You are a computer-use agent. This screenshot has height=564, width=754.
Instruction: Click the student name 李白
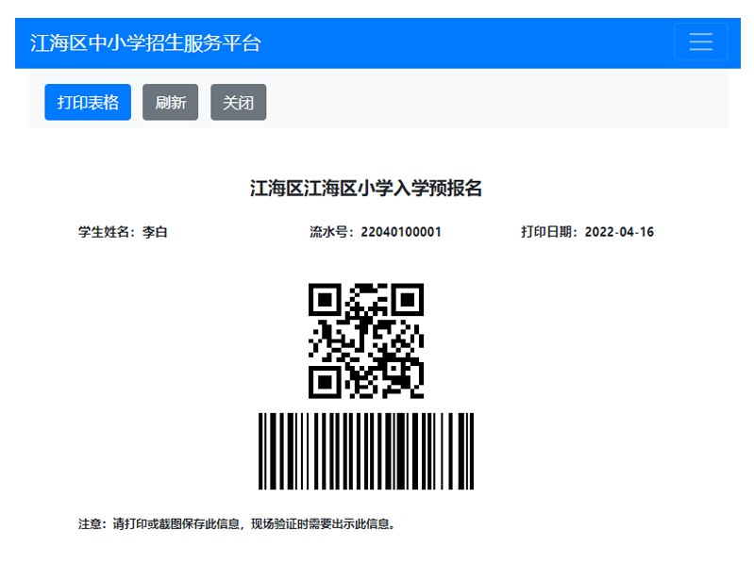pos(155,232)
